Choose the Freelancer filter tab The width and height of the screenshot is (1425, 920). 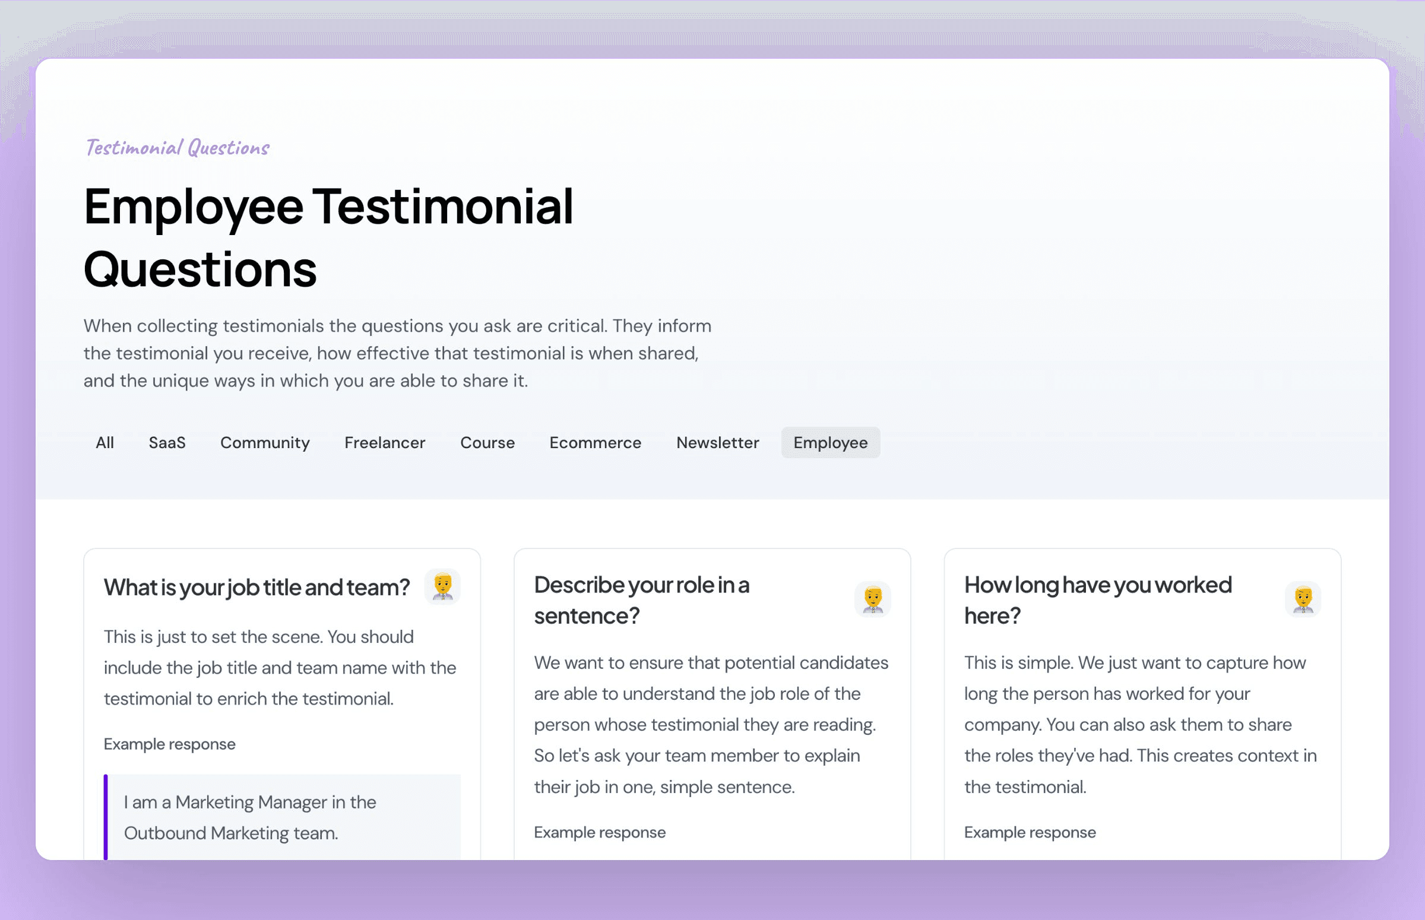[385, 443]
